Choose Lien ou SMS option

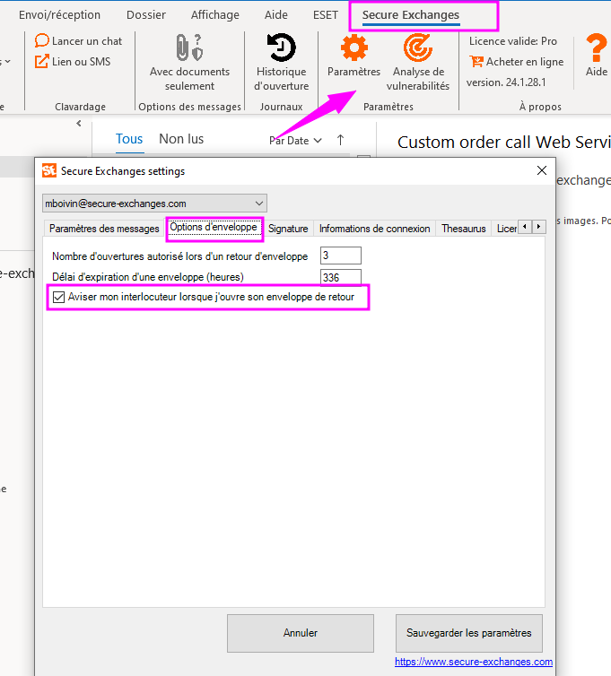73,62
